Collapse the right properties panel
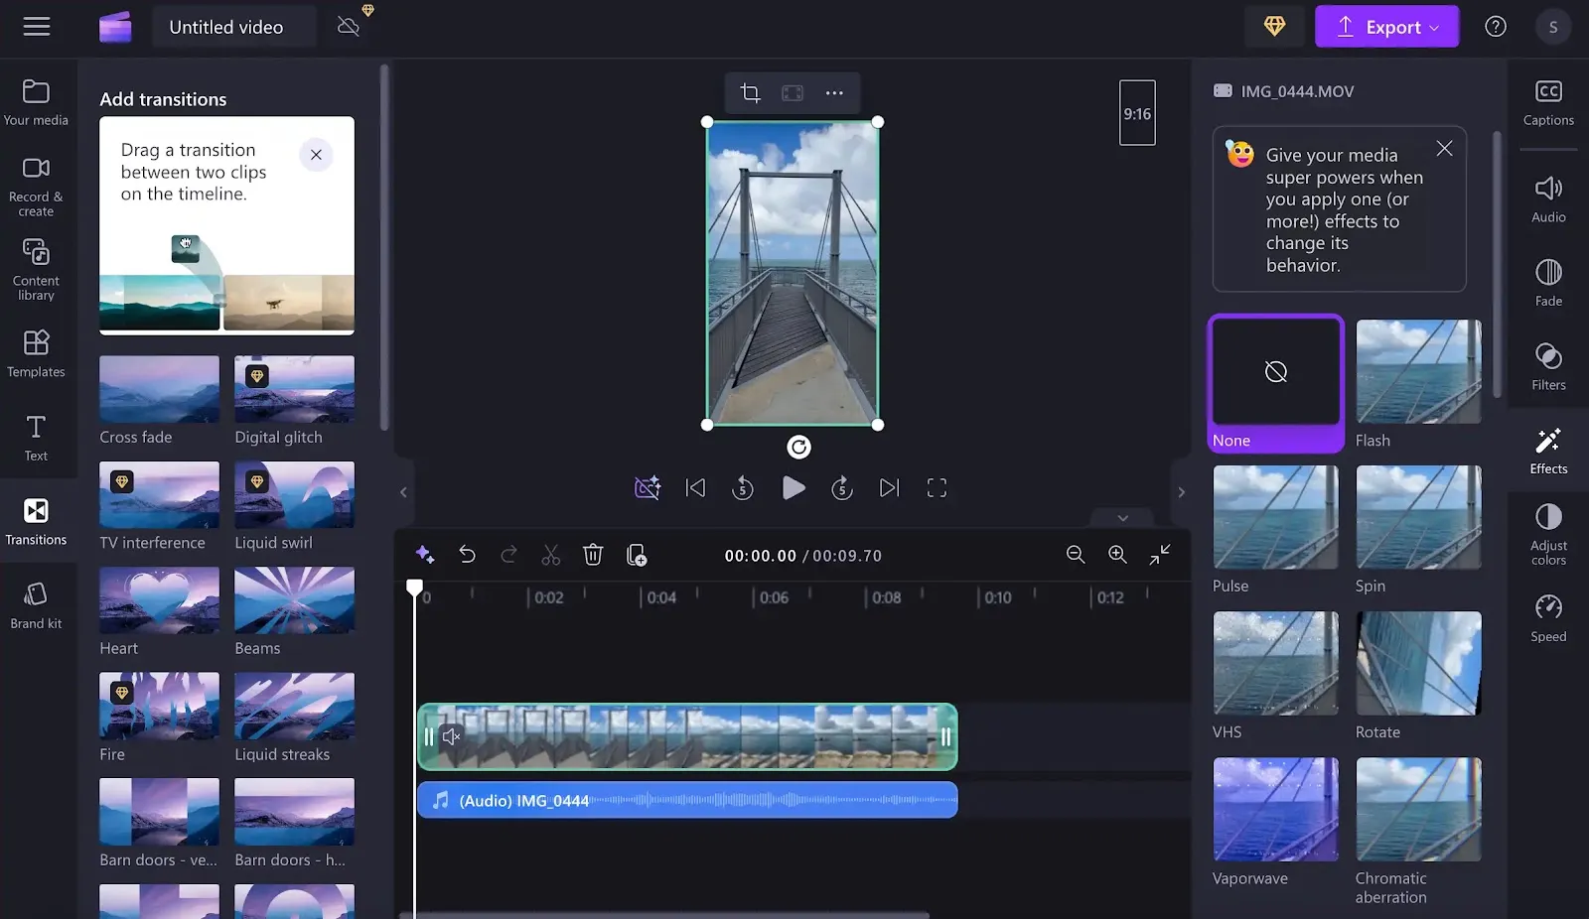Viewport: 1589px width, 919px height. [1181, 492]
